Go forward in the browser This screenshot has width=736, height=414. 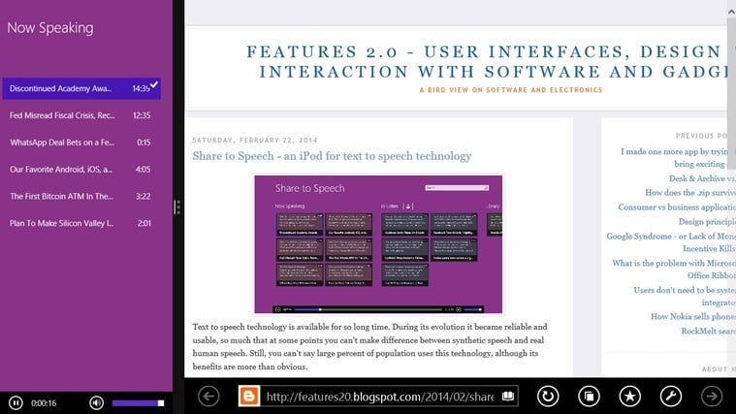(712, 397)
